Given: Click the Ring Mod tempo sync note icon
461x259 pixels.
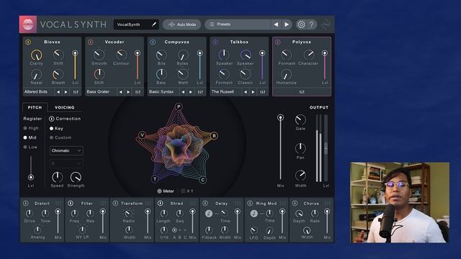Looking at the screenshot, I should coord(254,214).
